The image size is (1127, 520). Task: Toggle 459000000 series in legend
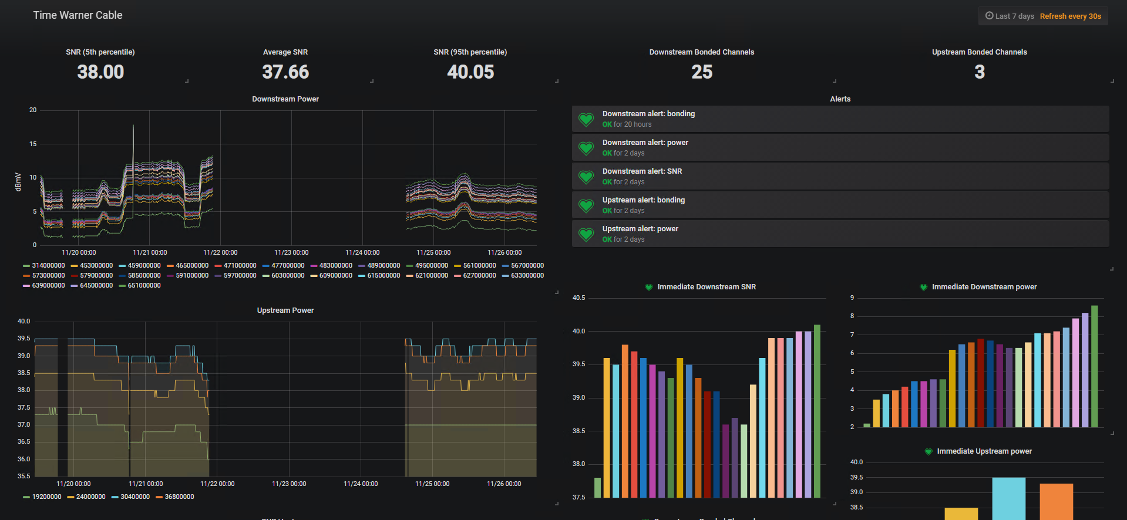144,266
